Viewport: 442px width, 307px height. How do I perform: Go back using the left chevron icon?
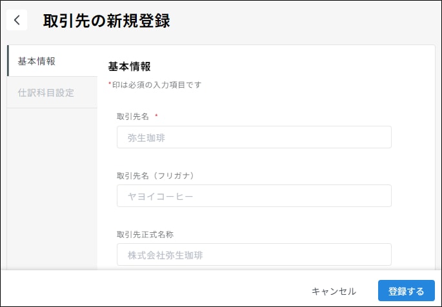click(17, 20)
